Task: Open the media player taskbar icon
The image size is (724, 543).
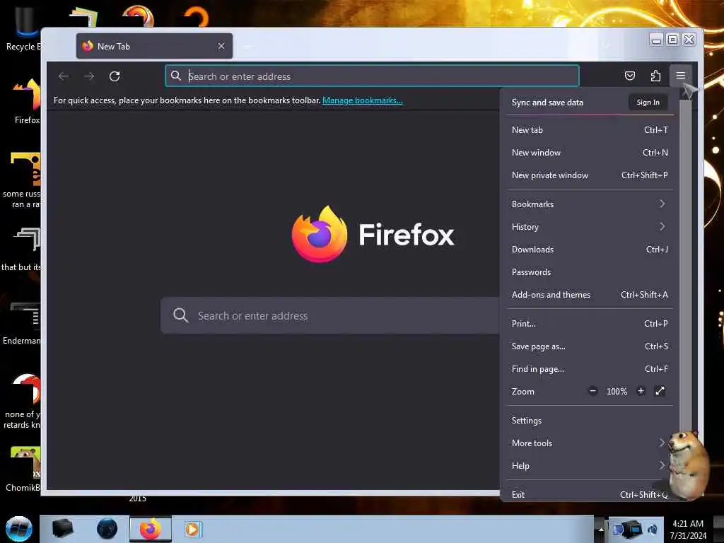Action: pos(192,529)
